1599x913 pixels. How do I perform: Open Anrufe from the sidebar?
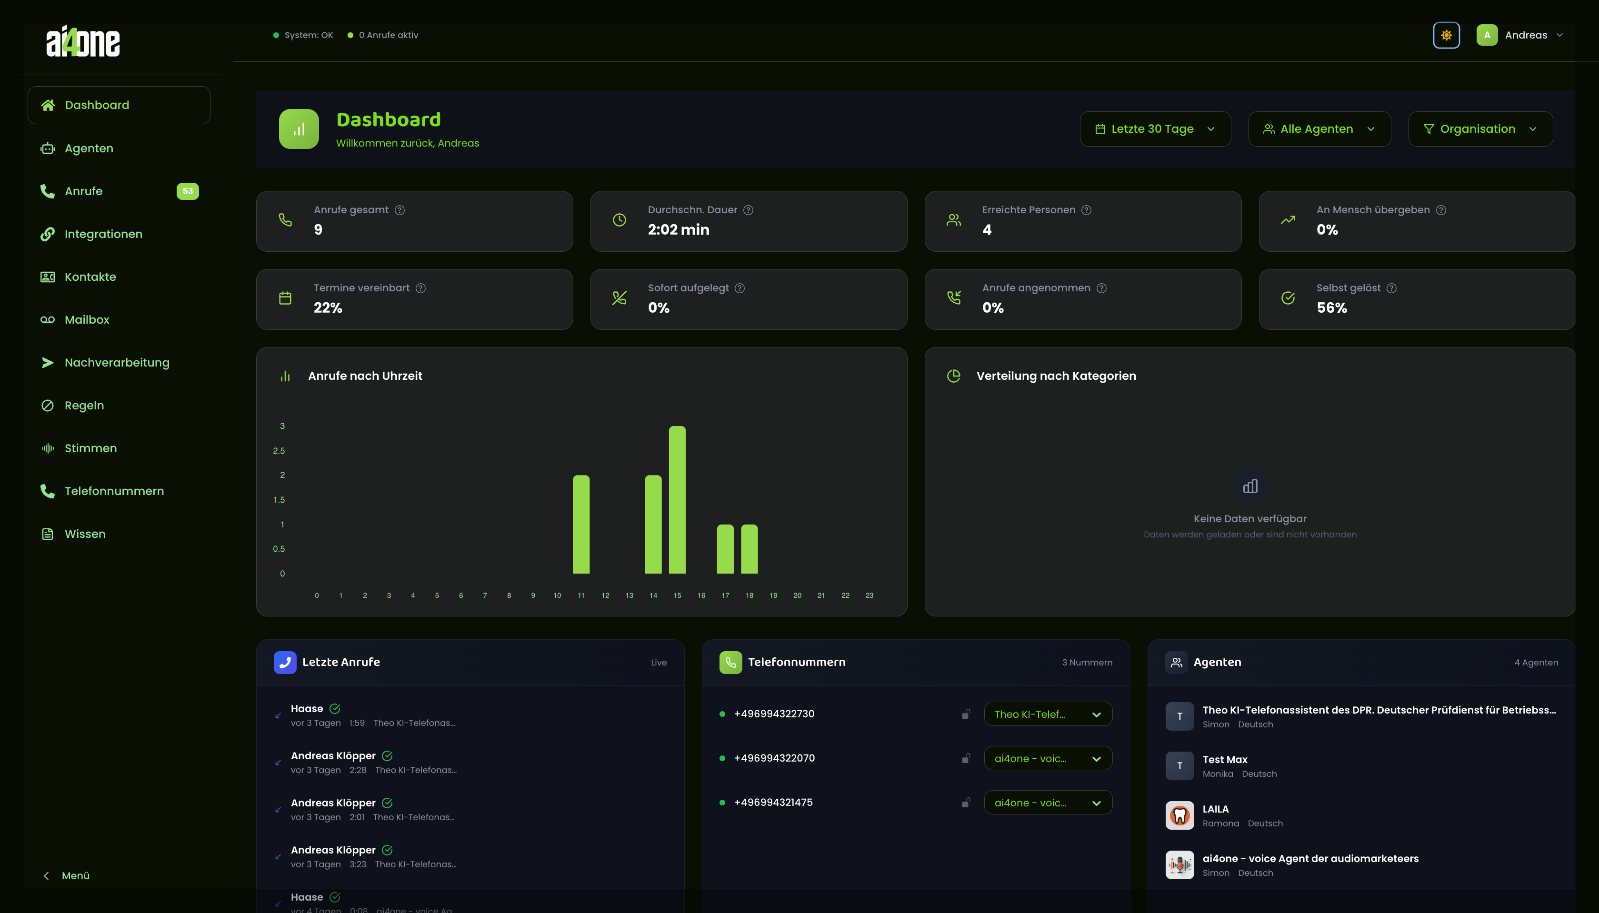point(83,191)
